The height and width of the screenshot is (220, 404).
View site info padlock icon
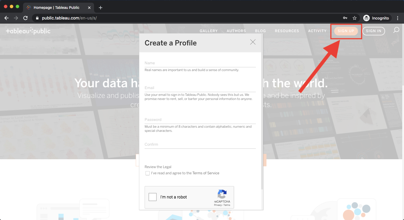37,18
